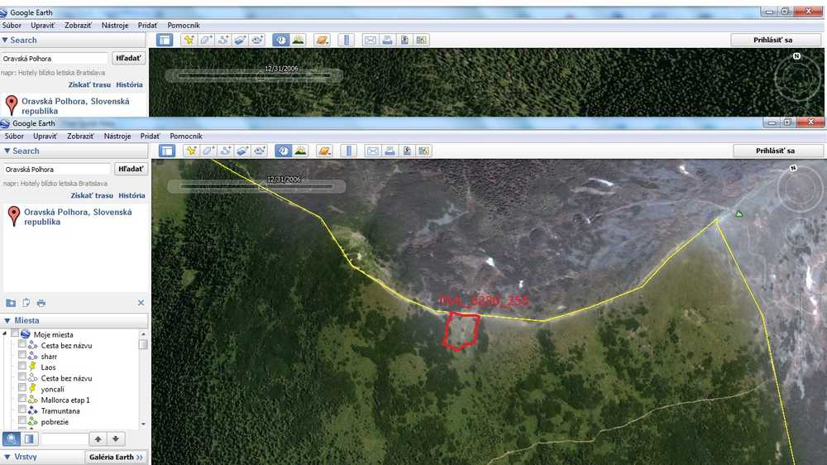Click História link in front window
Image resolution: width=827 pixels, height=465 pixels.
[x=131, y=195]
